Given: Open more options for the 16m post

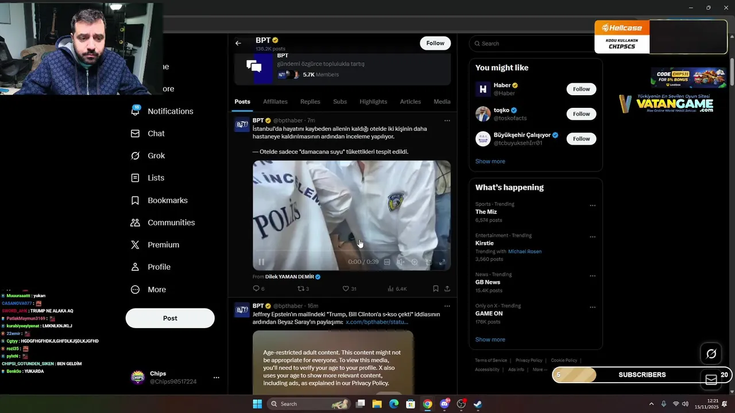Looking at the screenshot, I should click(x=447, y=306).
